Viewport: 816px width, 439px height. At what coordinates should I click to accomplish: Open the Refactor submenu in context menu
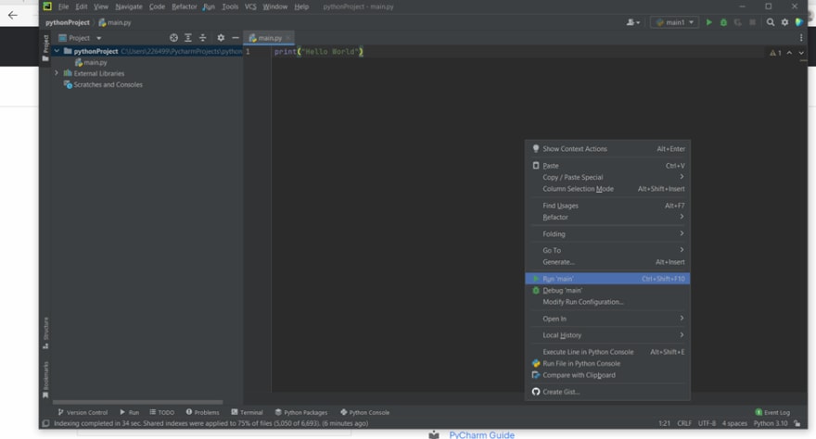coord(607,217)
